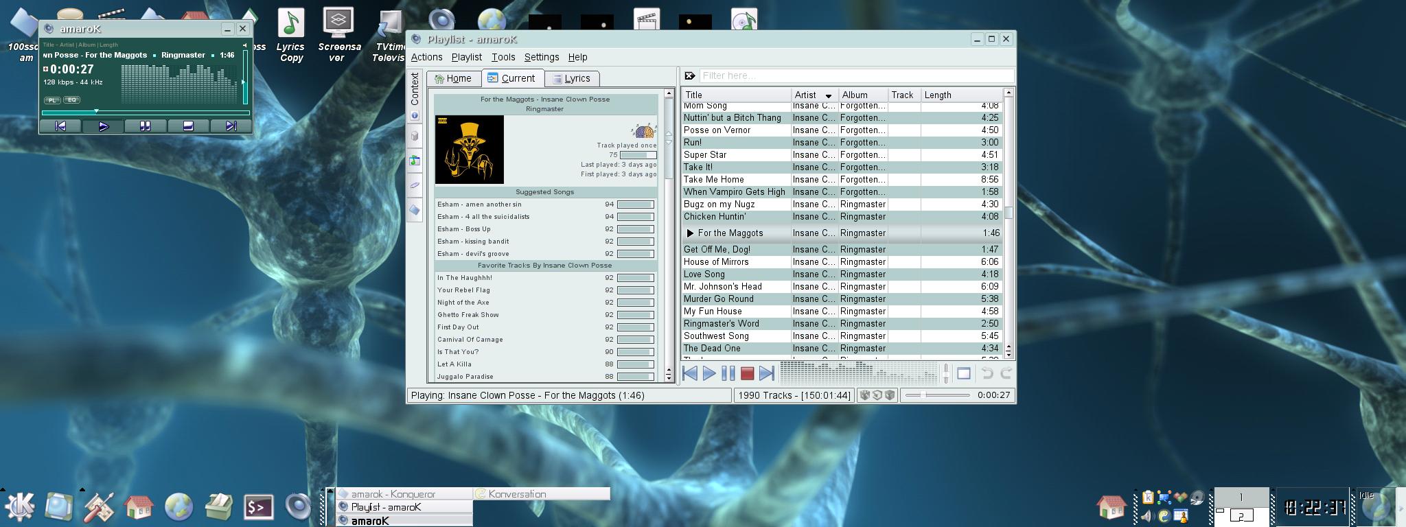Switch to Konversation in the taskbar
The height and width of the screenshot is (527, 1406).
pyautogui.click(x=541, y=493)
